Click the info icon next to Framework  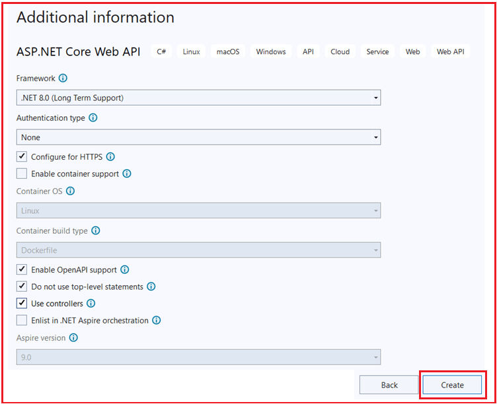coord(63,78)
